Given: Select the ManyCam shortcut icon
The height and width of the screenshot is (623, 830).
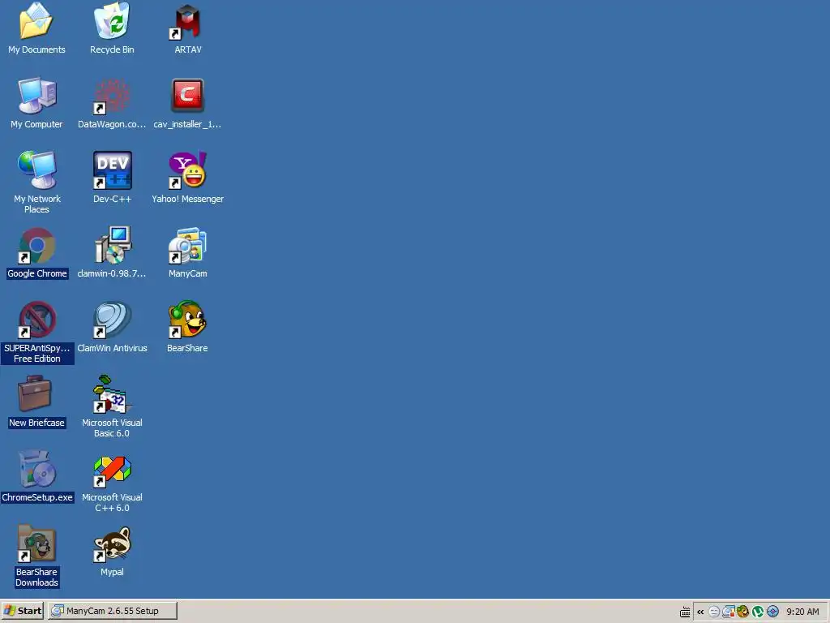Looking at the screenshot, I should (x=187, y=245).
